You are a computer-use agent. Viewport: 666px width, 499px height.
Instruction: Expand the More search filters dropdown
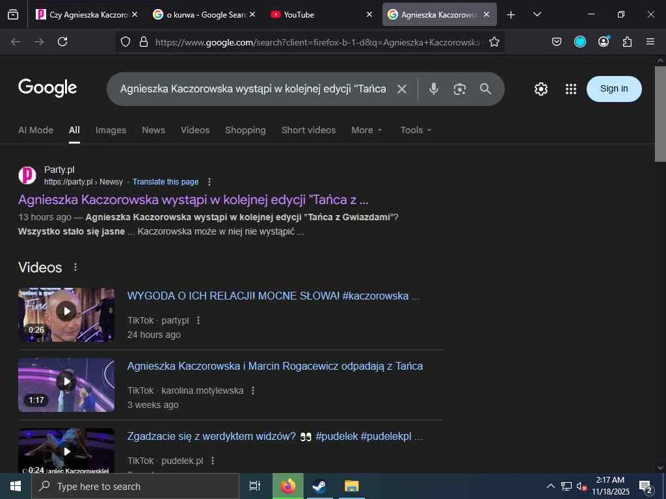coord(367,130)
